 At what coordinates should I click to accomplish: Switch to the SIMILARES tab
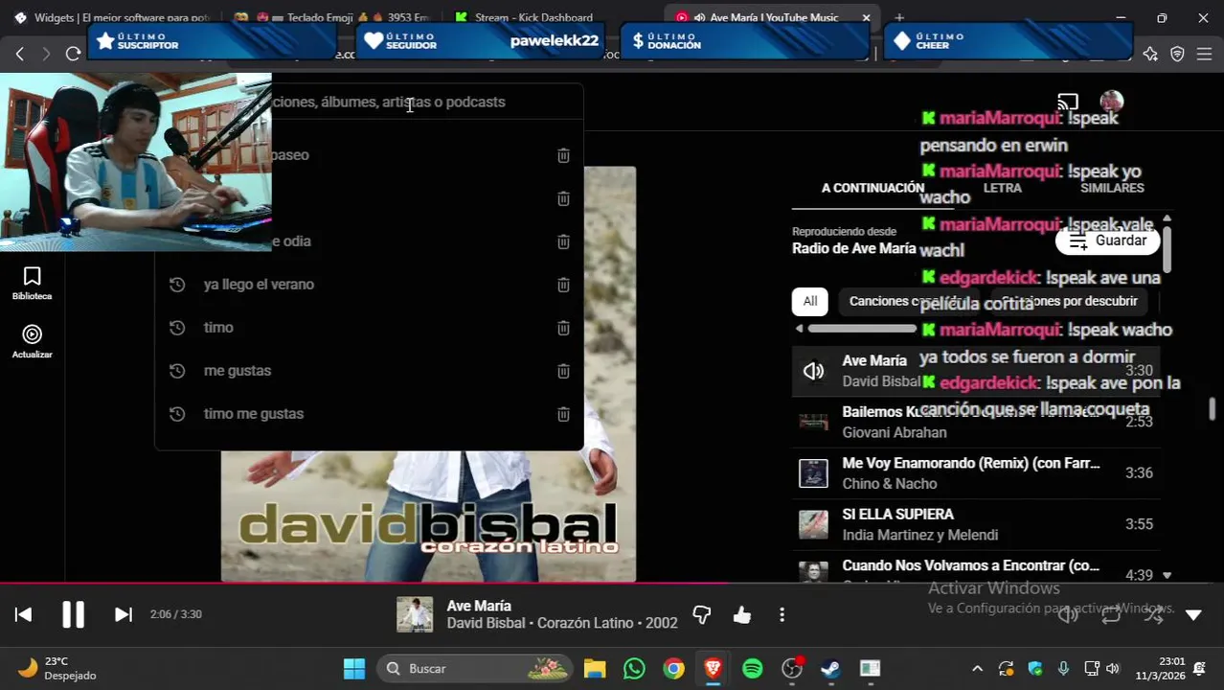pos(1112,188)
